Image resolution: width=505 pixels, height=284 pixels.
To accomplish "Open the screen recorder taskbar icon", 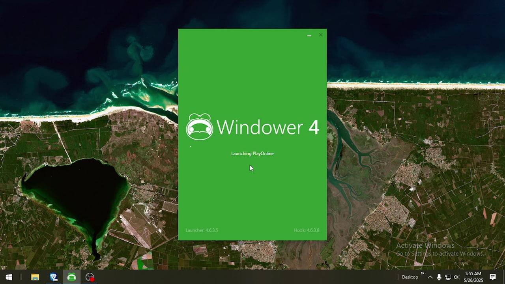I will [90, 277].
